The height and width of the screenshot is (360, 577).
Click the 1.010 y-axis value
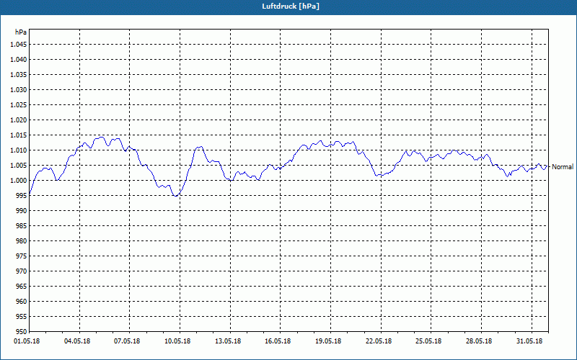click(19, 150)
